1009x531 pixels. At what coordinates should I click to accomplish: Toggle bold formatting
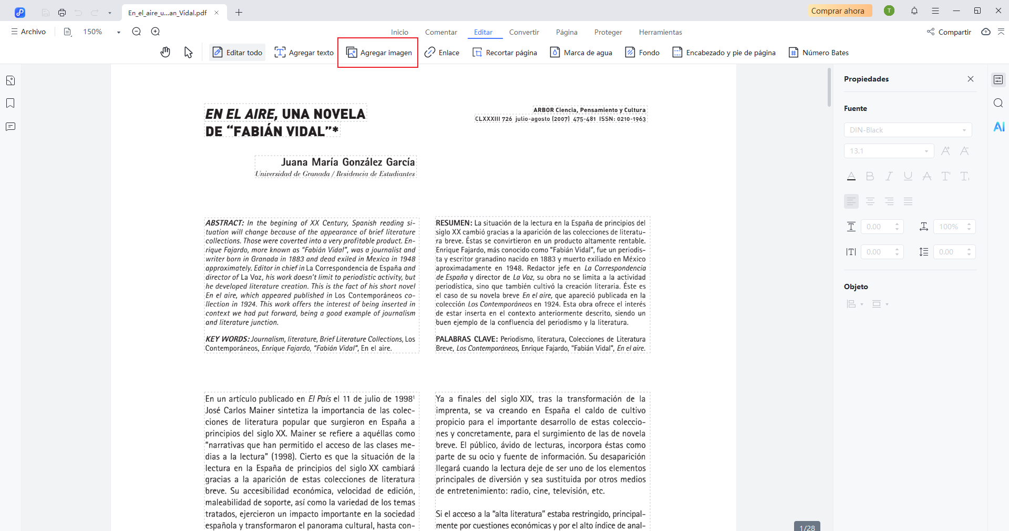click(x=870, y=176)
